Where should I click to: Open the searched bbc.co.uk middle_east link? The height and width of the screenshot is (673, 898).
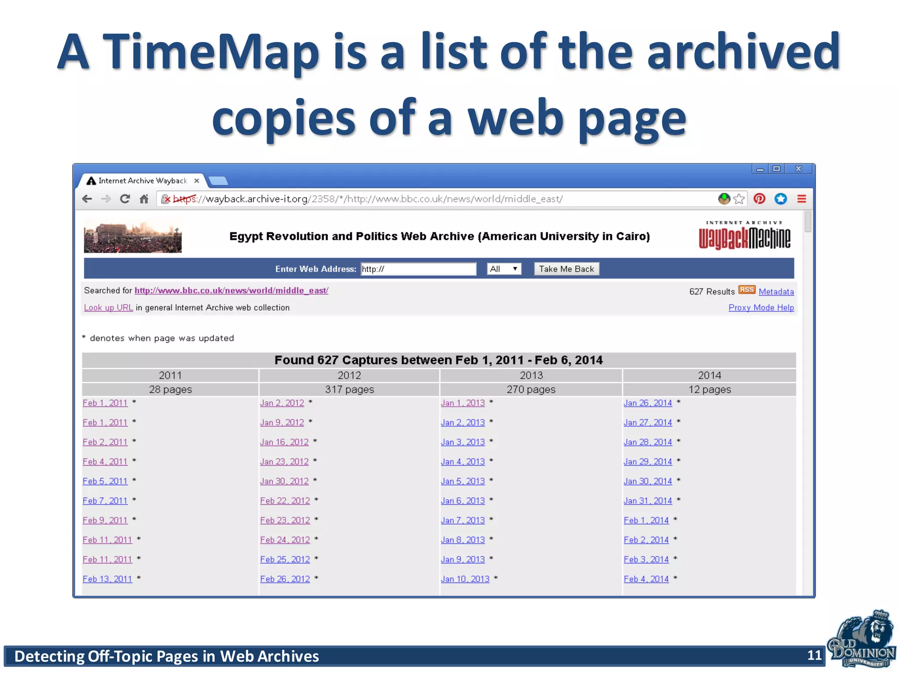click(x=231, y=290)
